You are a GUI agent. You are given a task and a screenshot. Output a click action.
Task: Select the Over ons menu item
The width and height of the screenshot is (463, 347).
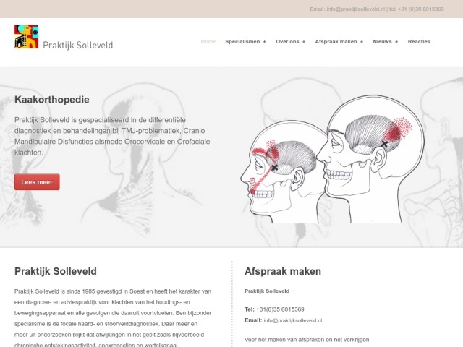click(286, 42)
